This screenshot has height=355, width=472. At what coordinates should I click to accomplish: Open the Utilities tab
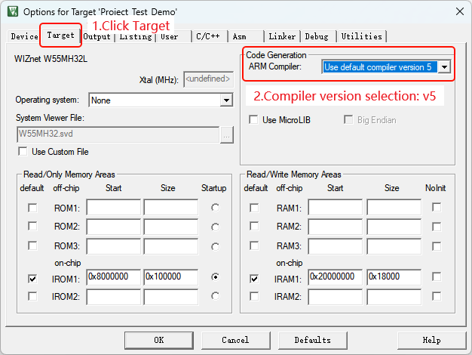361,36
